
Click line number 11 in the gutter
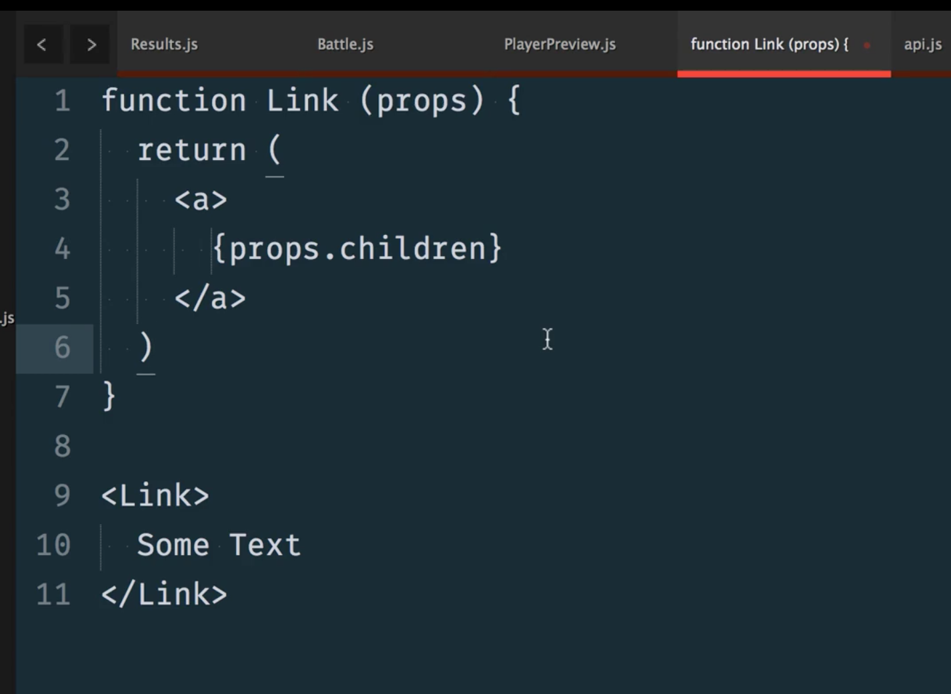54,595
